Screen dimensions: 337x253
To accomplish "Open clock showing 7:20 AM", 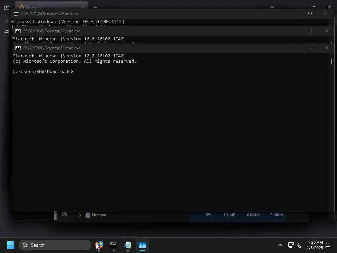I will (x=315, y=245).
